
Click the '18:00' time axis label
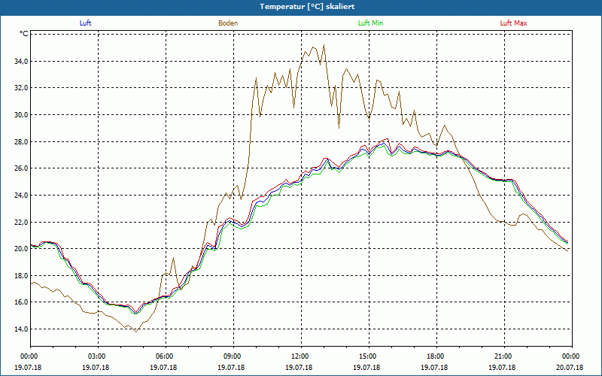tap(436, 356)
